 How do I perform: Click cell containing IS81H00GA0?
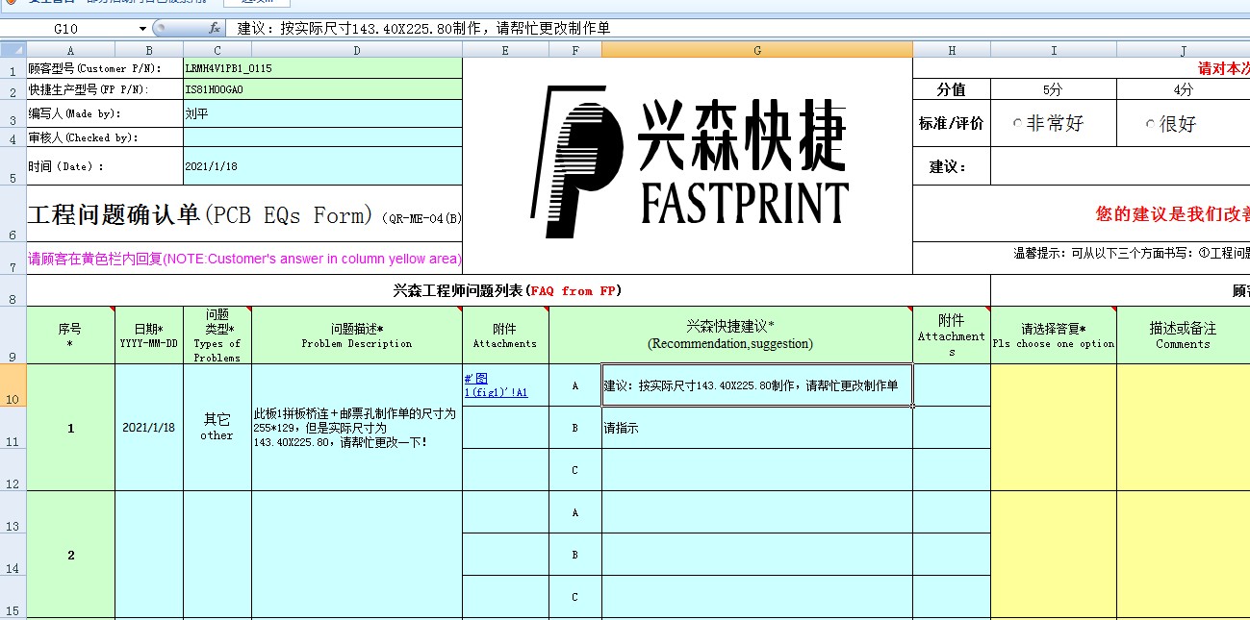click(x=322, y=89)
